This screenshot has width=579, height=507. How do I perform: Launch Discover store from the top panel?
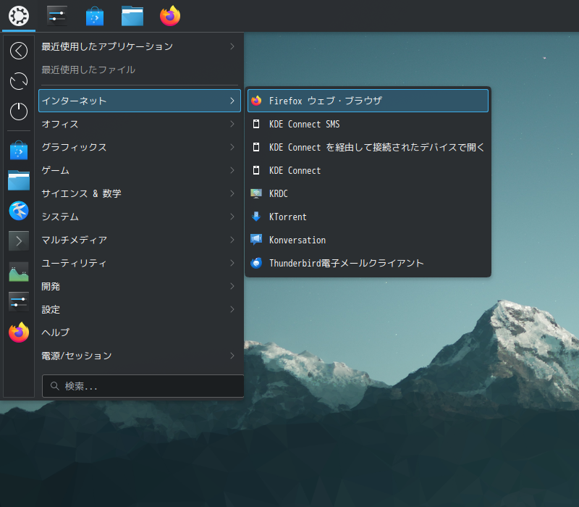95,16
